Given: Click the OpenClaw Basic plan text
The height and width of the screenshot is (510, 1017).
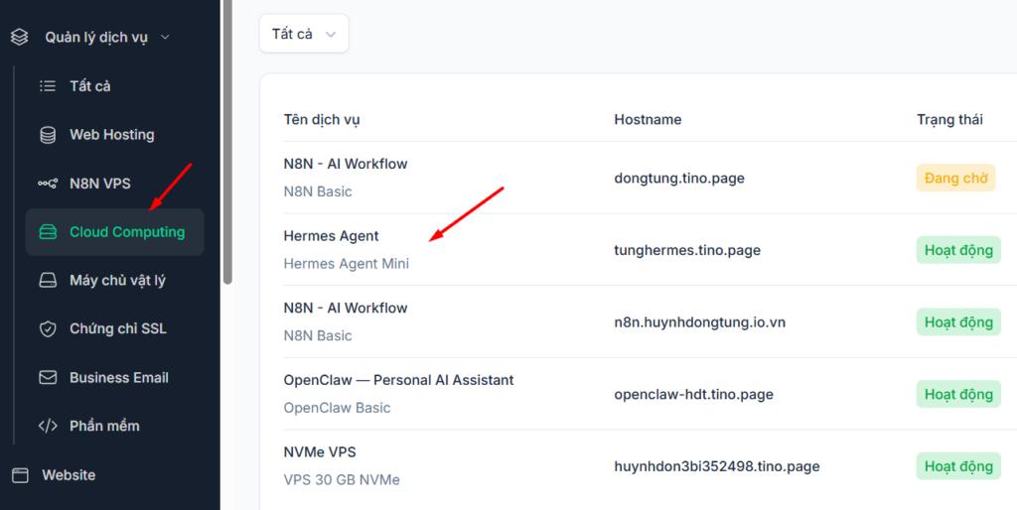Looking at the screenshot, I should pyautogui.click(x=337, y=408).
